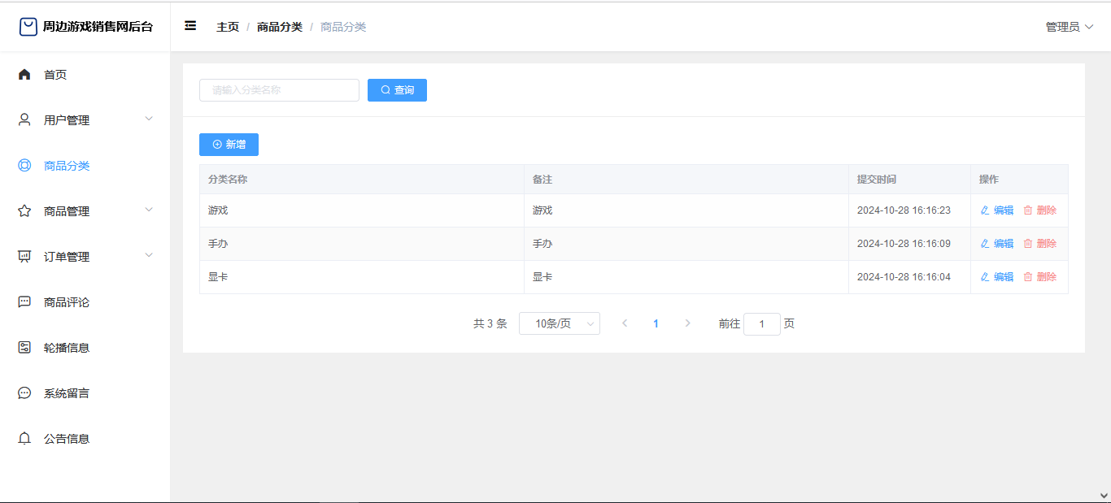This screenshot has height=503, width=1111.
Task: Delete the 显卡 category row
Action: pyautogui.click(x=1040, y=277)
